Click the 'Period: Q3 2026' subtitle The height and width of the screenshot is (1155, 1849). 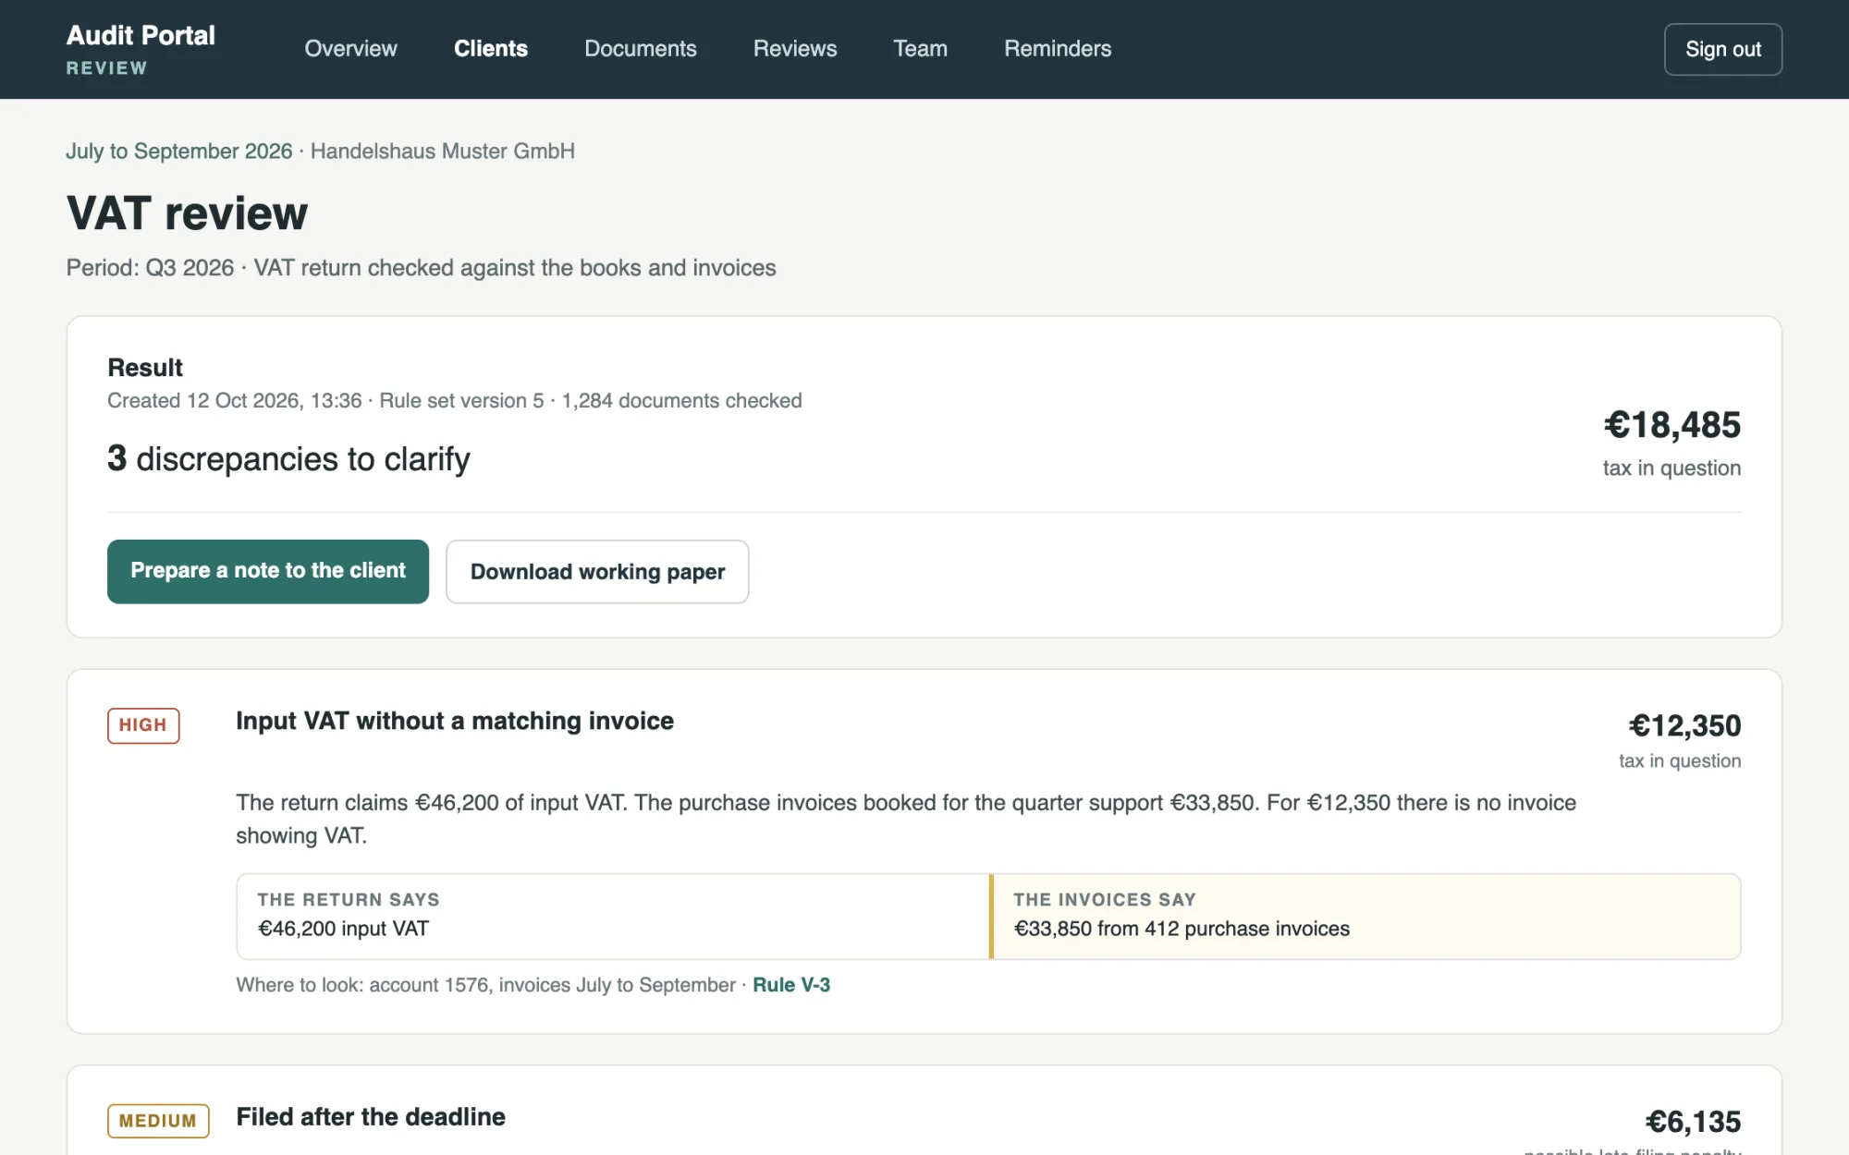pos(421,268)
